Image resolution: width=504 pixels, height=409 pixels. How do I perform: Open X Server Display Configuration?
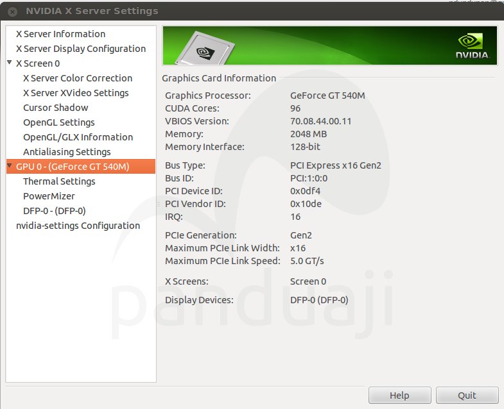click(x=81, y=49)
